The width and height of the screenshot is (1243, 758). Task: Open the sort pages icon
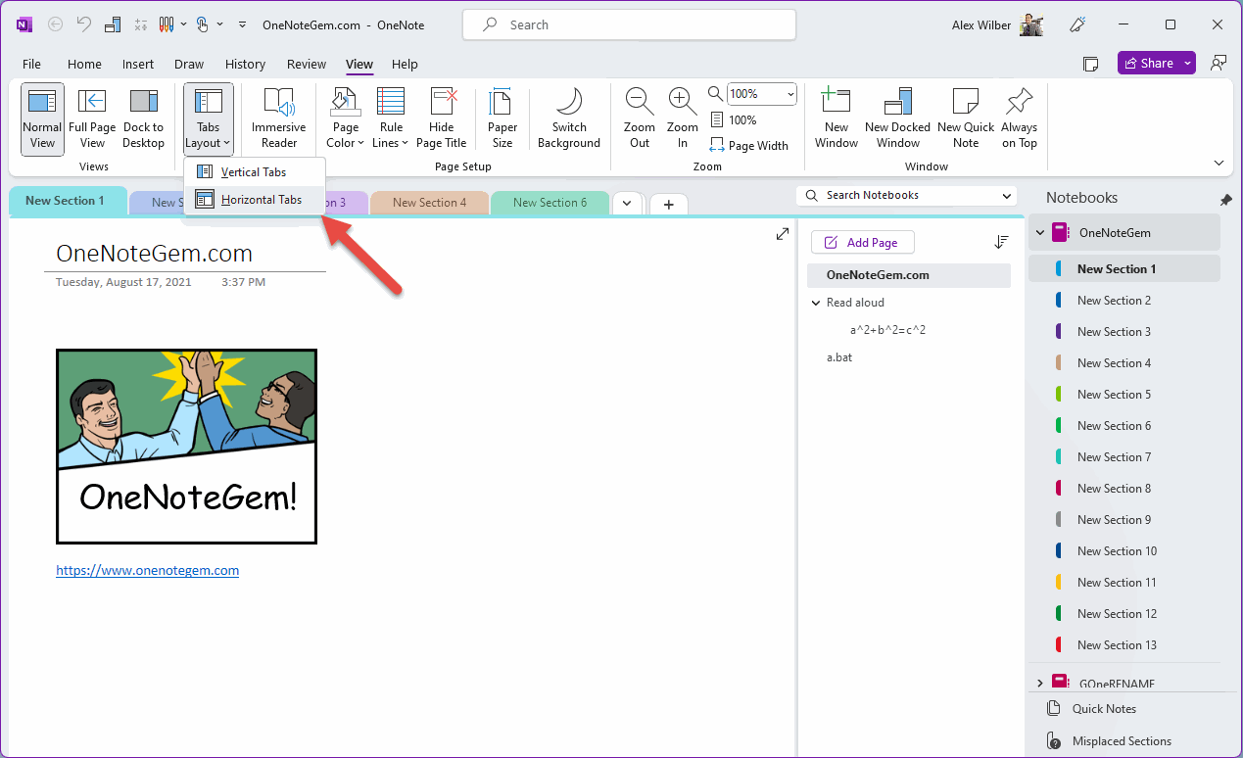click(1001, 242)
